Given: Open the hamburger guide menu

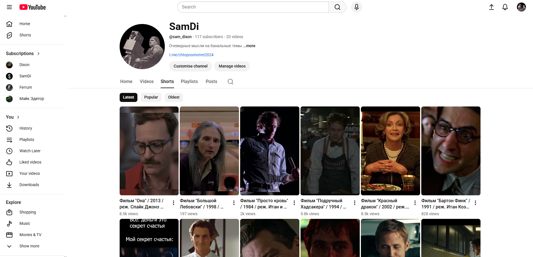Looking at the screenshot, I should coord(9,7).
